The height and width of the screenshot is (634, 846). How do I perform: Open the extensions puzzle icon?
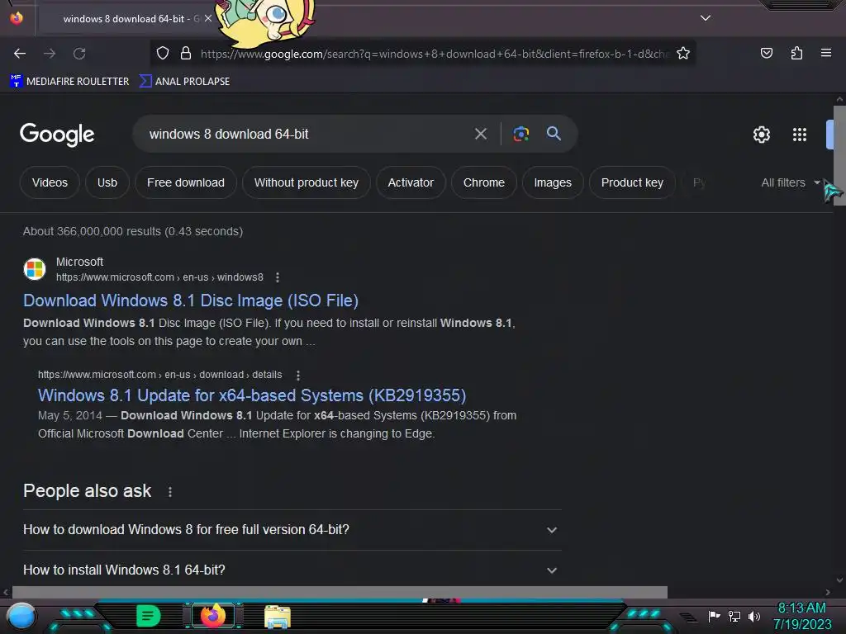point(796,53)
